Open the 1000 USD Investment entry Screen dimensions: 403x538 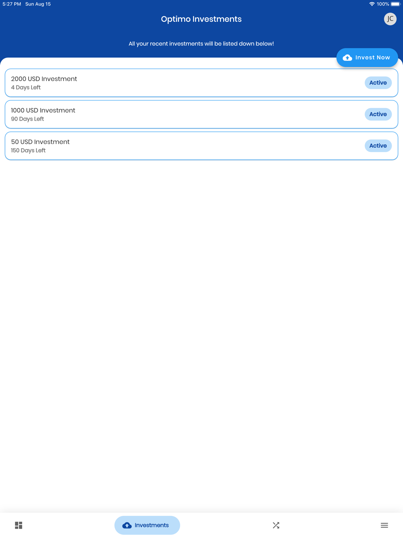pos(43,111)
